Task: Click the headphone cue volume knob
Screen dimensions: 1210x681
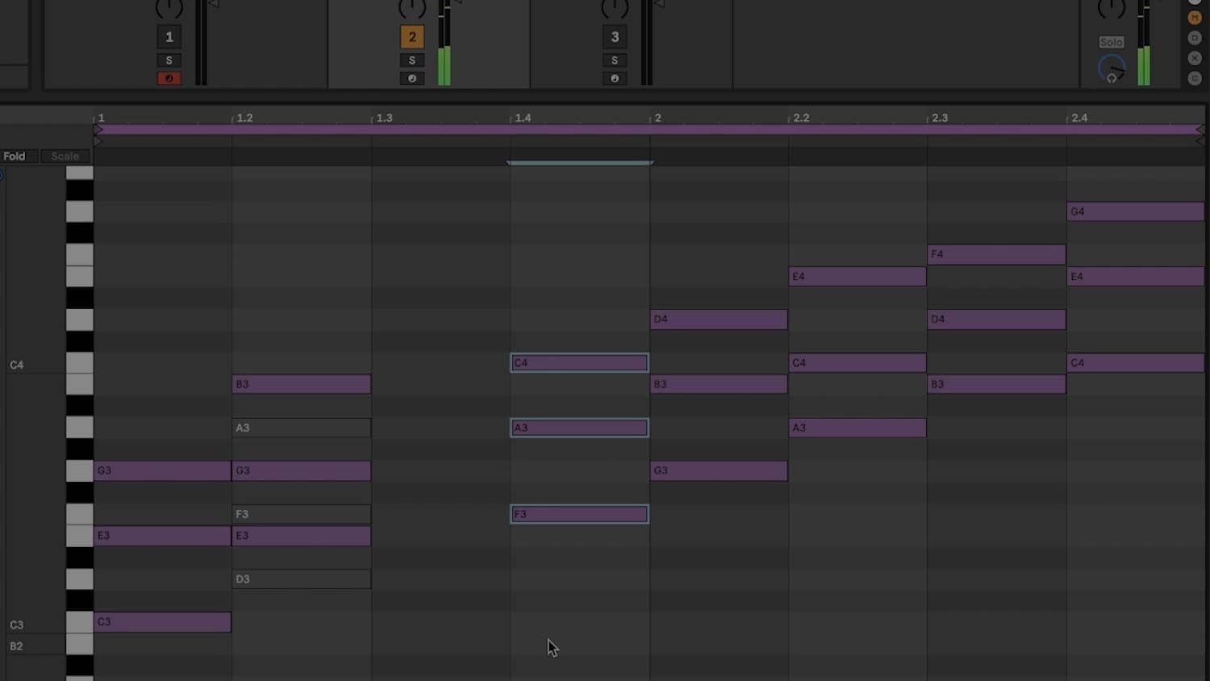Action: click(x=1112, y=69)
